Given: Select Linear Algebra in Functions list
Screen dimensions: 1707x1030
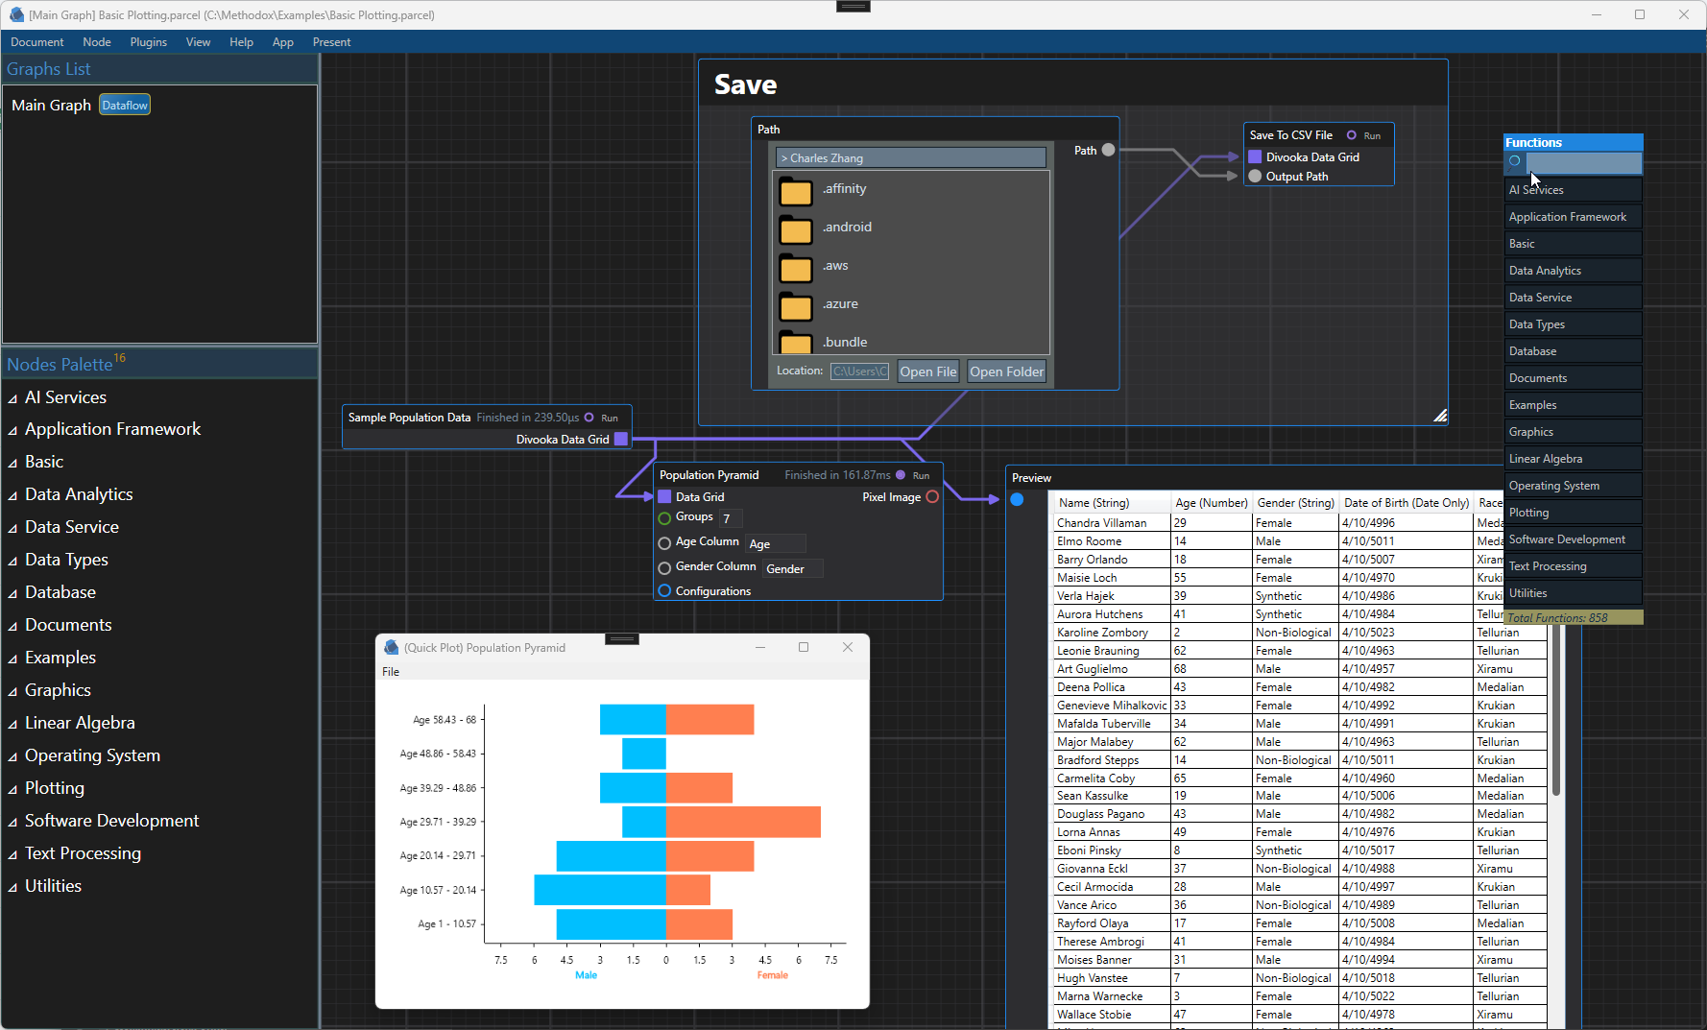Looking at the screenshot, I should coord(1573,459).
